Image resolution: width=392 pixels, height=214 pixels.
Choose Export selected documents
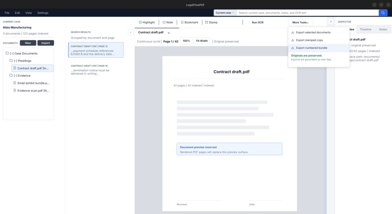(319, 32)
